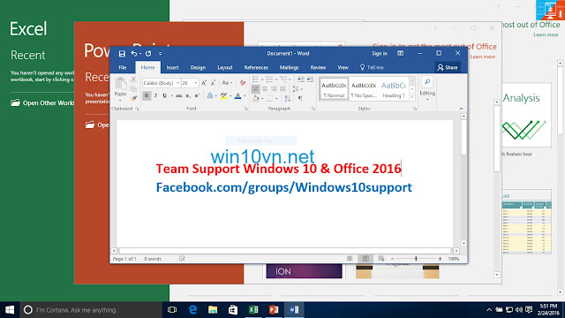
Task: Toggle italic formatting
Action: tap(155, 96)
